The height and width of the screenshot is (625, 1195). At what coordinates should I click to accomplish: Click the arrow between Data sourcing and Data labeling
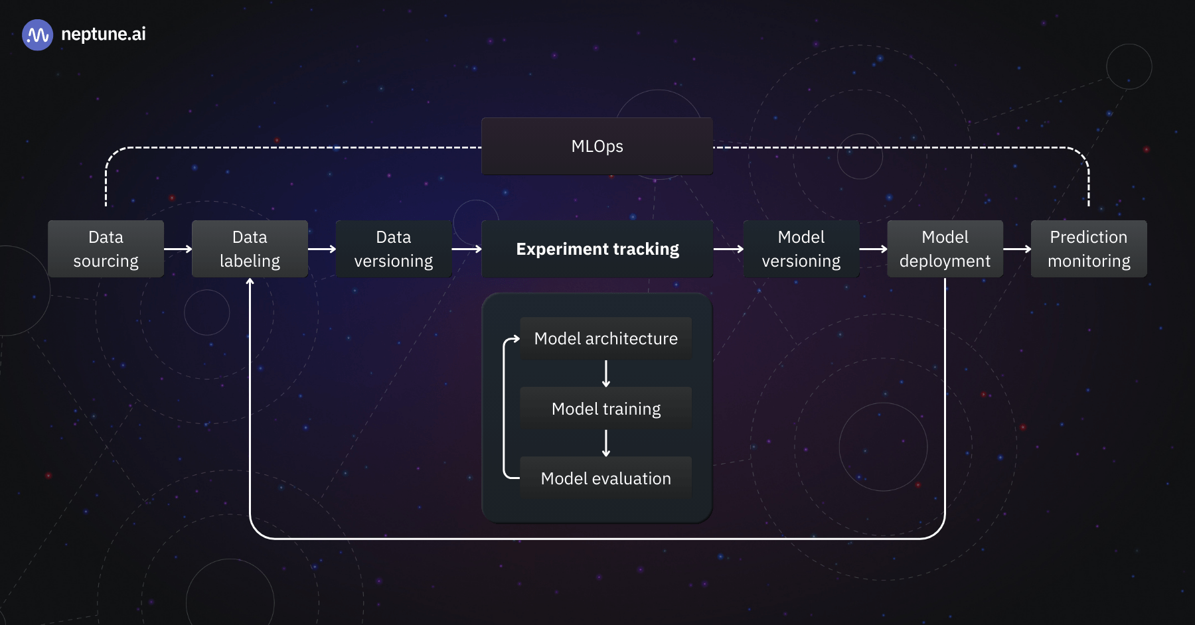point(177,248)
